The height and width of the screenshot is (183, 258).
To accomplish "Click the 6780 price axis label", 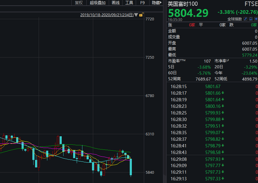I will pyautogui.click(x=150, y=96).
